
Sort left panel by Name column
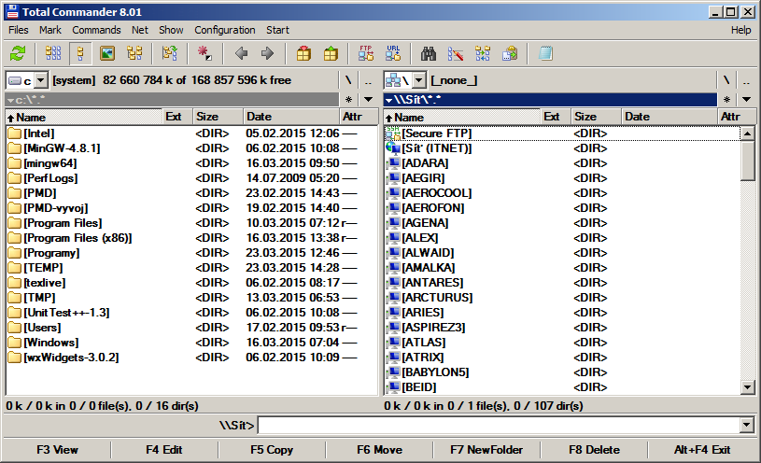84,117
